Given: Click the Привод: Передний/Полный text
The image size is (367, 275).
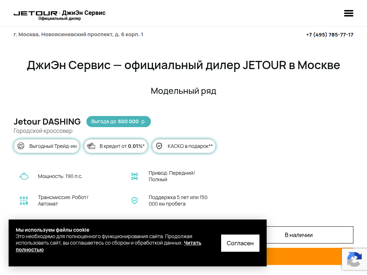Looking at the screenshot, I should pyautogui.click(x=172, y=176).
